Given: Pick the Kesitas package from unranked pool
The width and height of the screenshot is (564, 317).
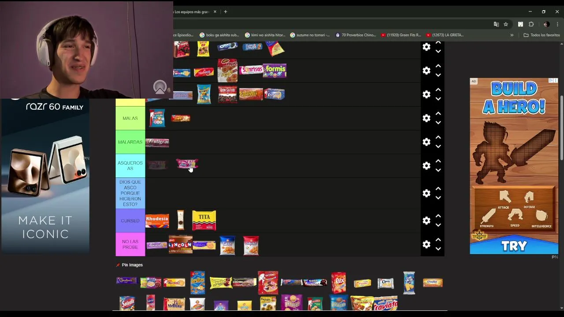Looking at the screenshot, I should click(x=197, y=283).
